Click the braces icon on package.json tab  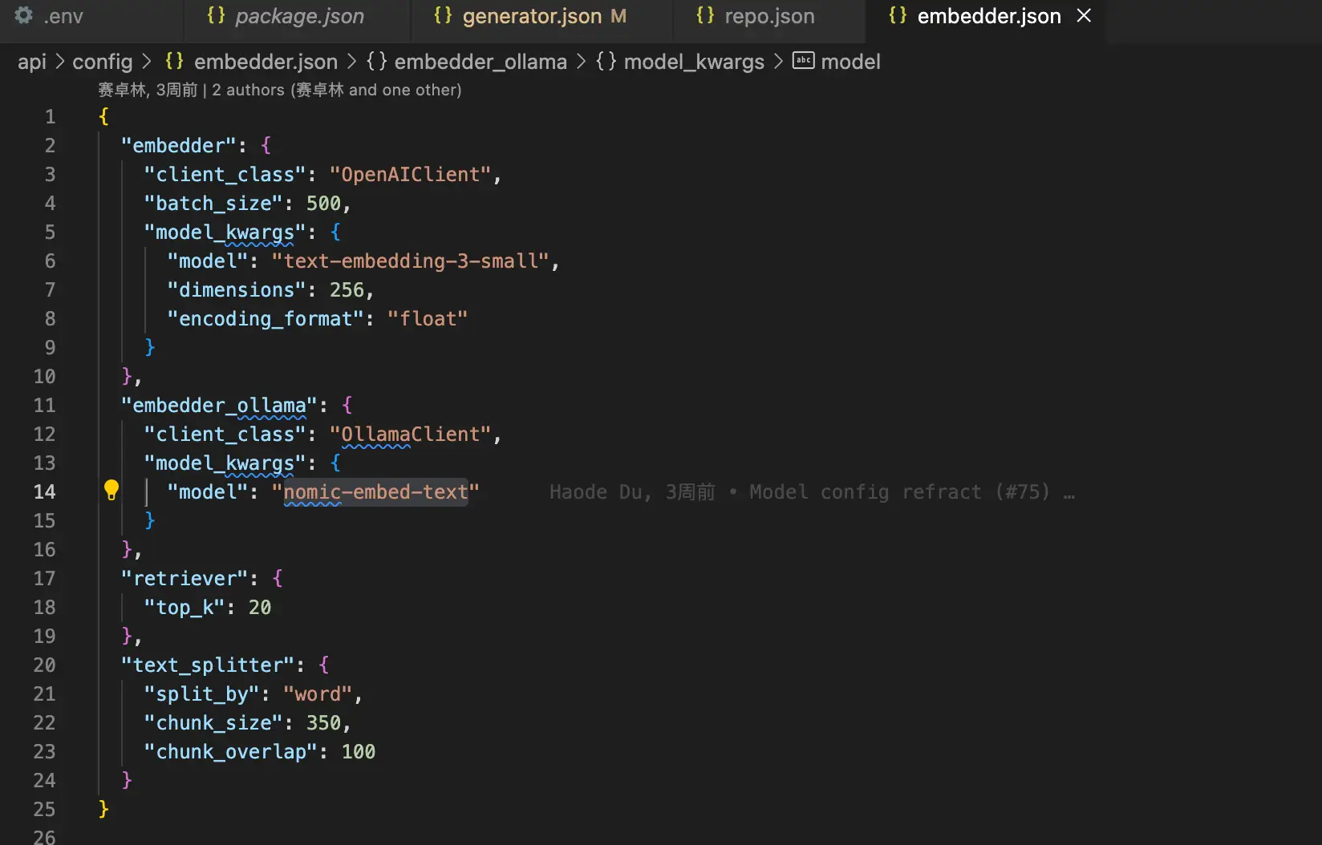(216, 15)
